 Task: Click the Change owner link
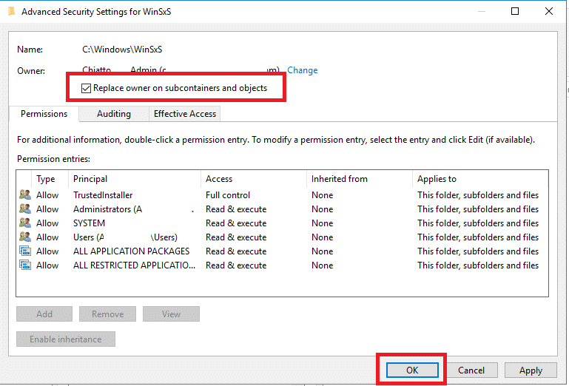(303, 70)
